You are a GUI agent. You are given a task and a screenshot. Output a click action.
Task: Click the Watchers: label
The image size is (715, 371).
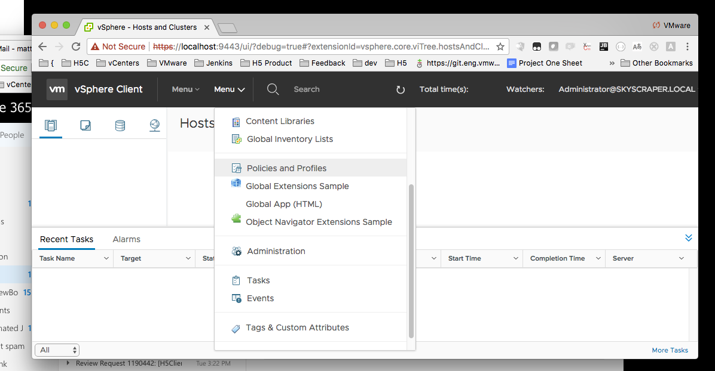pos(525,89)
